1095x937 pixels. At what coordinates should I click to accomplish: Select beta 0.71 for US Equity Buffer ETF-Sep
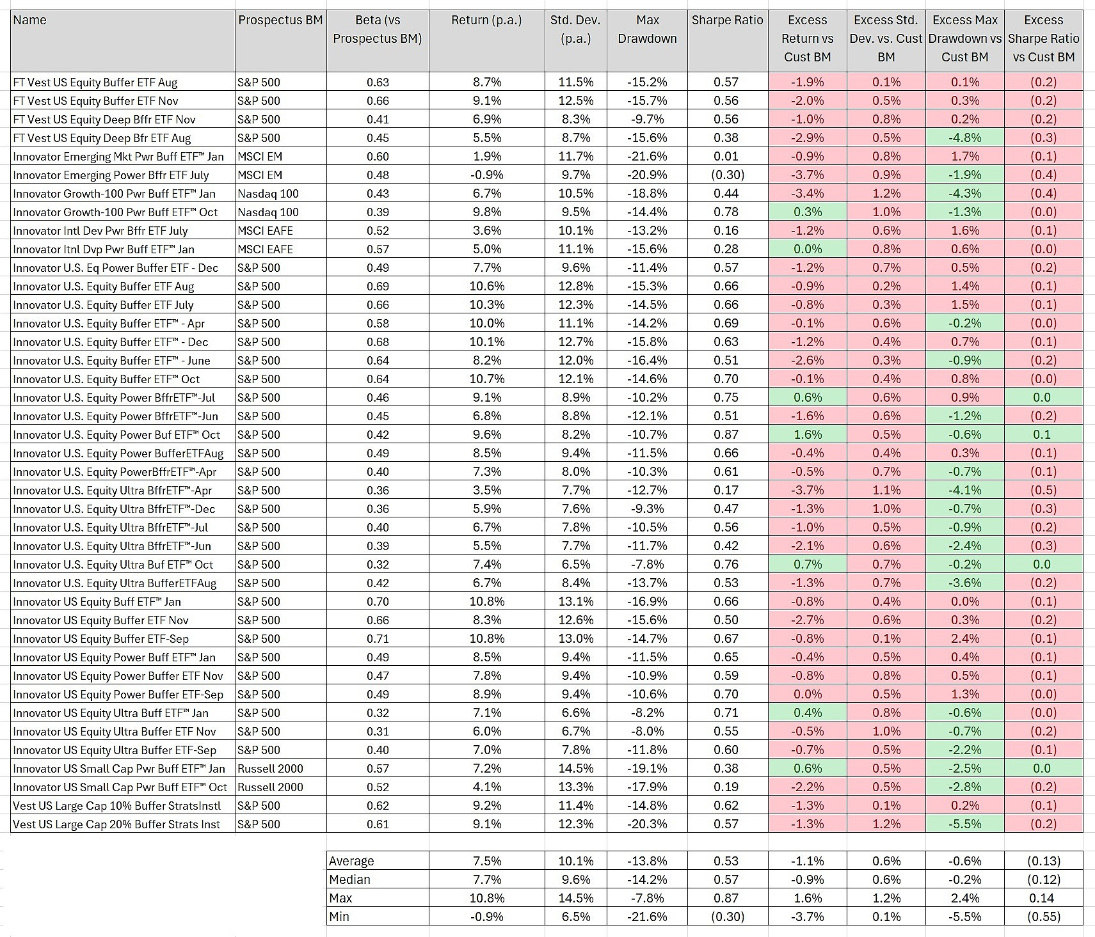pyautogui.click(x=378, y=638)
